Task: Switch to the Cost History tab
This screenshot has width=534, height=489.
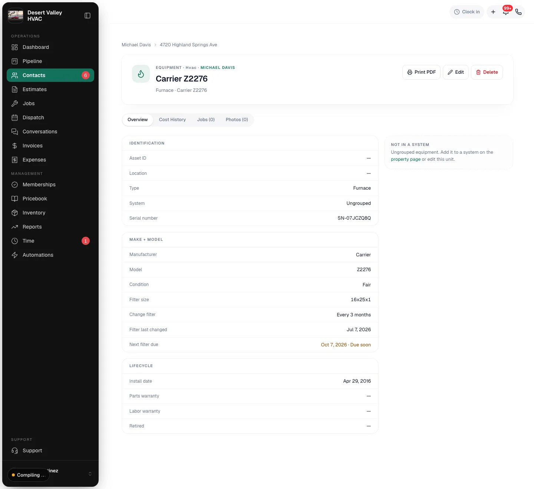Action: [x=172, y=120]
